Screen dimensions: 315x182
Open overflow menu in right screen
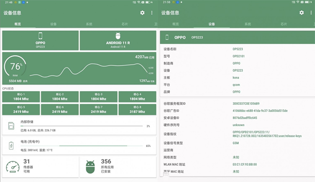[x=311, y=13]
